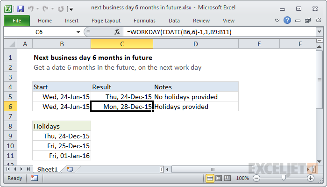Click the zoom slider handle

pos(284,178)
